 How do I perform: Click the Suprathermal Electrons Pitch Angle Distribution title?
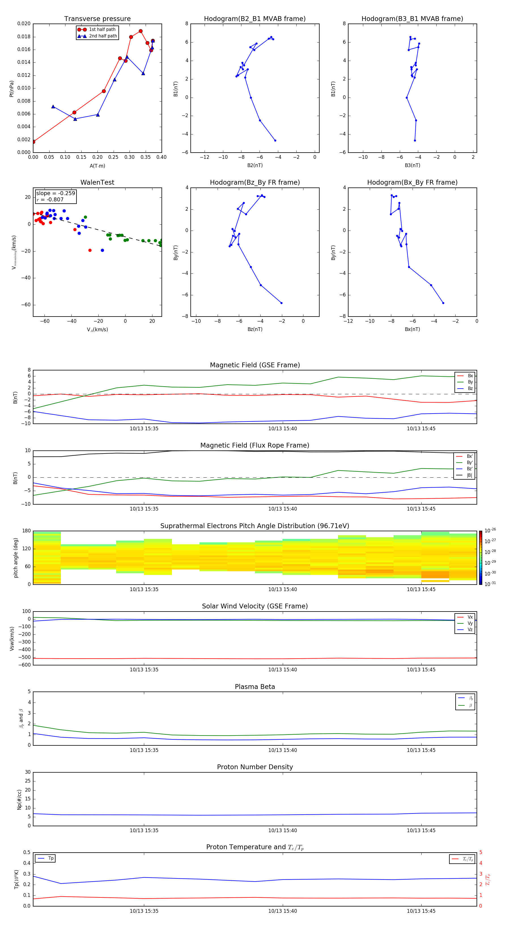(x=255, y=526)
